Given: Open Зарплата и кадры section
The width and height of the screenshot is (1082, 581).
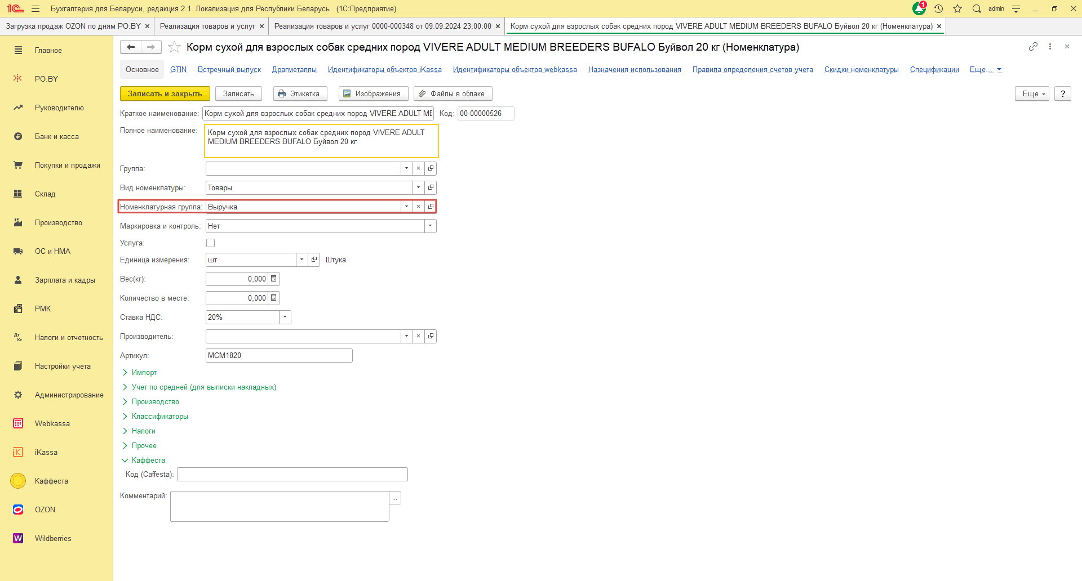Looking at the screenshot, I should coord(65,280).
